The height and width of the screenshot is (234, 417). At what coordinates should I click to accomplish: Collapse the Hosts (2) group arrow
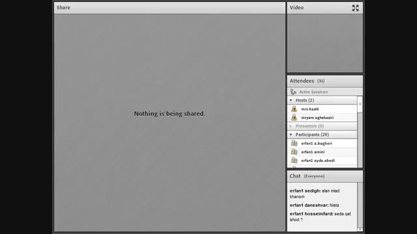pyautogui.click(x=291, y=100)
